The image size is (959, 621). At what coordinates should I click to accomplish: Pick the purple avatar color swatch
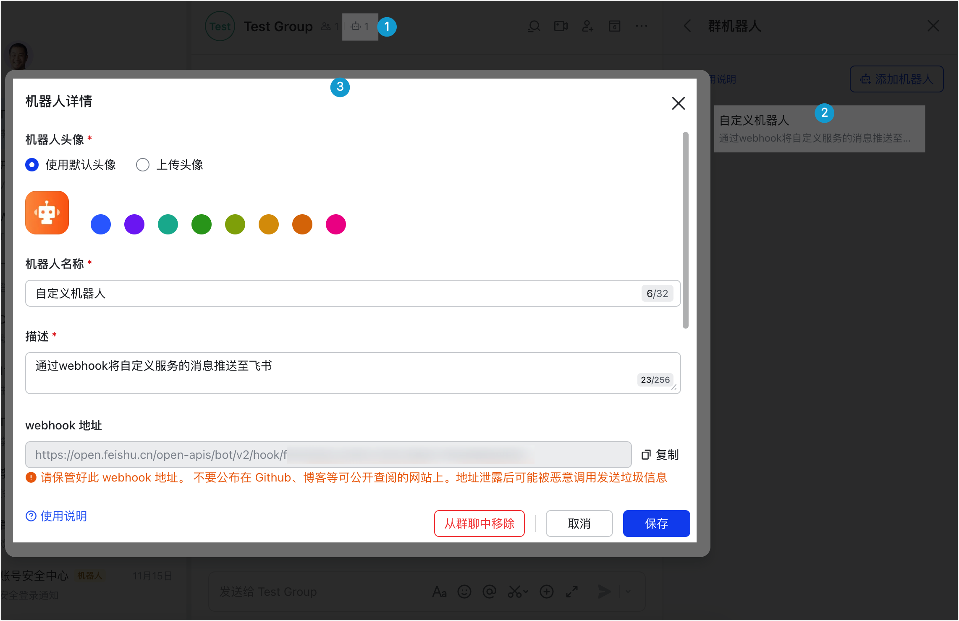point(134,224)
